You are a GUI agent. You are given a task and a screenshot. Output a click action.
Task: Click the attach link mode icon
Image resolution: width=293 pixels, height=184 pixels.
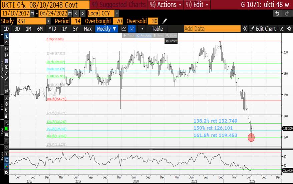6,147
